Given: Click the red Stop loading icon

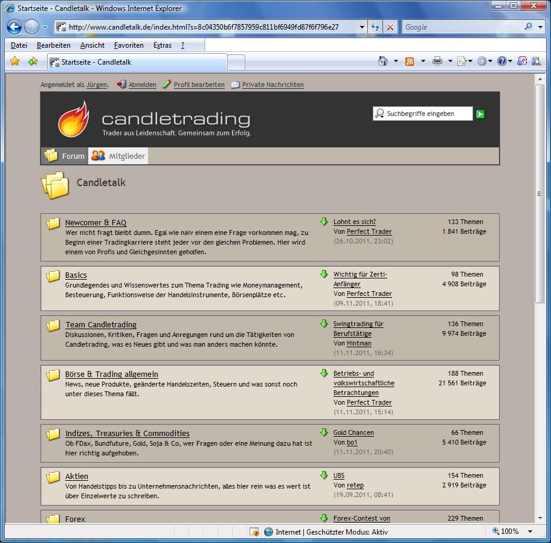Looking at the screenshot, I should [390, 27].
